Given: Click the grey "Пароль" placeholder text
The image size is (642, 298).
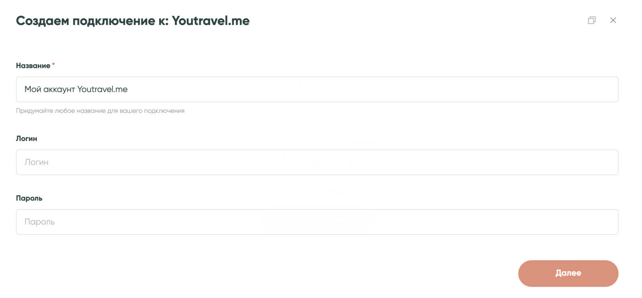Looking at the screenshot, I should (39, 222).
